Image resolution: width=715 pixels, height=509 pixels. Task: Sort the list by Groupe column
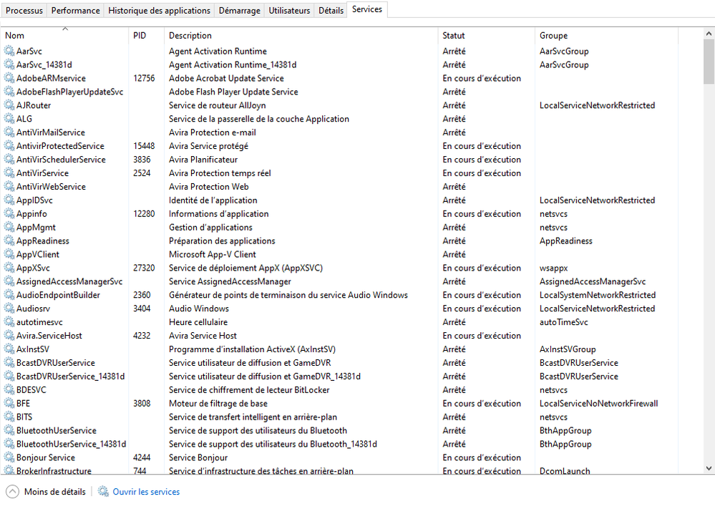[x=553, y=36]
